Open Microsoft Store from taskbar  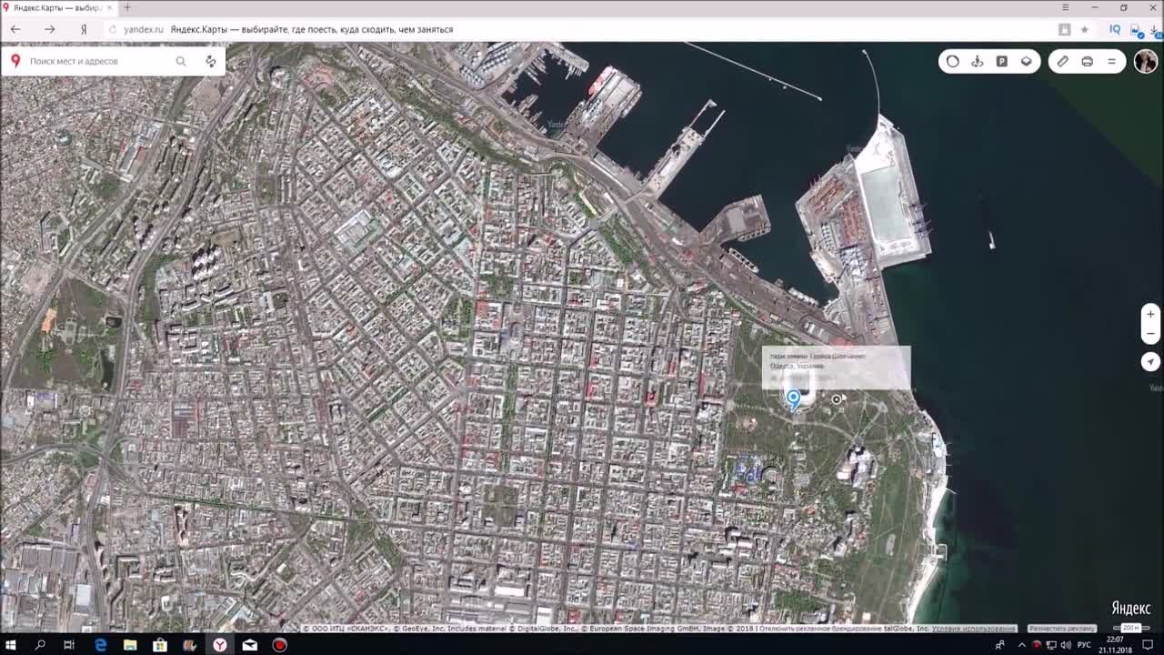tap(160, 645)
